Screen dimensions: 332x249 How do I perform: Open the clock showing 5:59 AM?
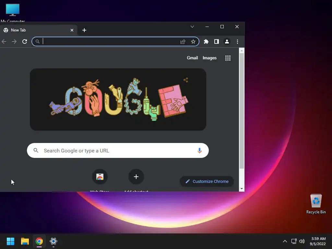click(318, 241)
